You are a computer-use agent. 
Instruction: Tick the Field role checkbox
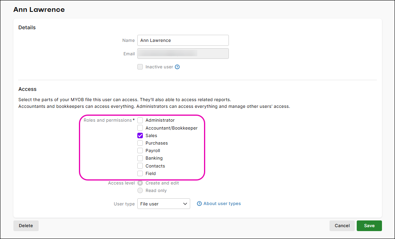[x=140, y=173]
